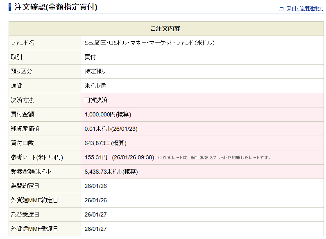The height and width of the screenshot is (239, 326).
Task: Click the ファンド名 row label
Action: (x=23, y=43)
